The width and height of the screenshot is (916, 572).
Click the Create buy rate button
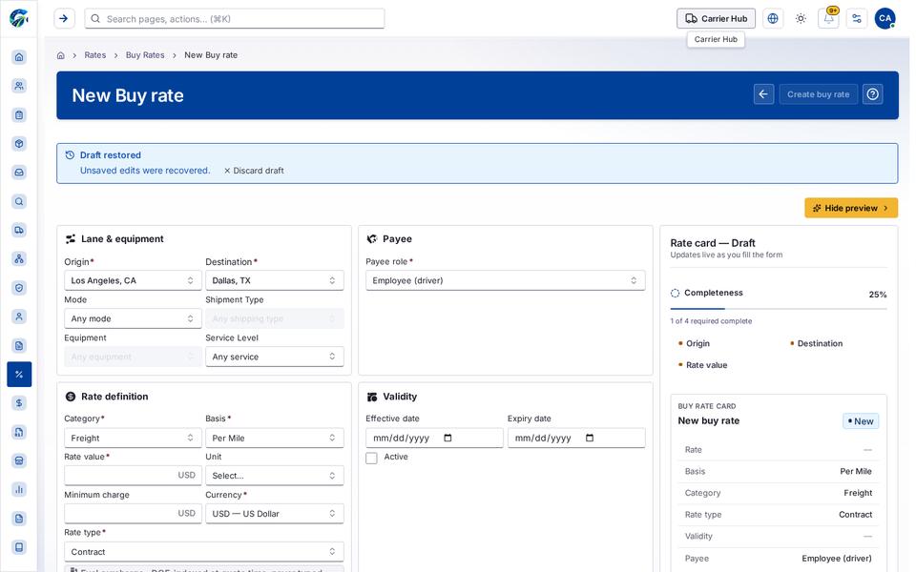[818, 94]
